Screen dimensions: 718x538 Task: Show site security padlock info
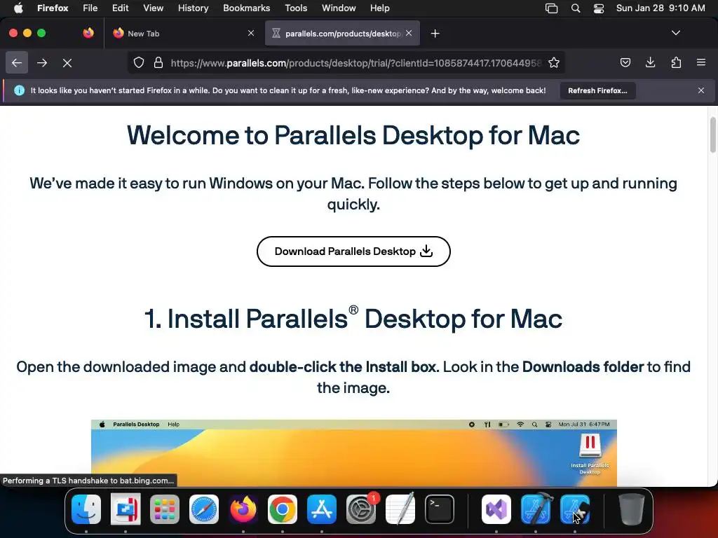click(158, 62)
